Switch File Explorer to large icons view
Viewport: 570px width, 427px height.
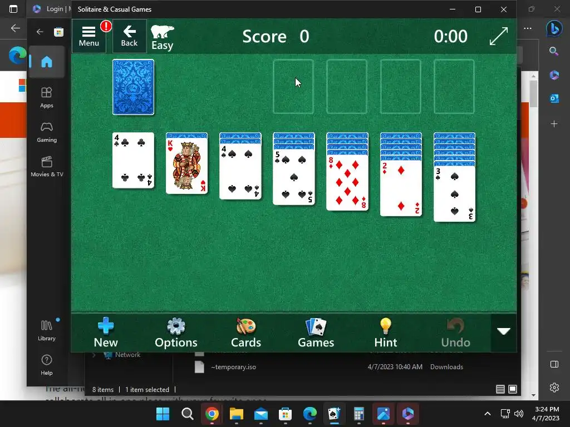(x=513, y=389)
